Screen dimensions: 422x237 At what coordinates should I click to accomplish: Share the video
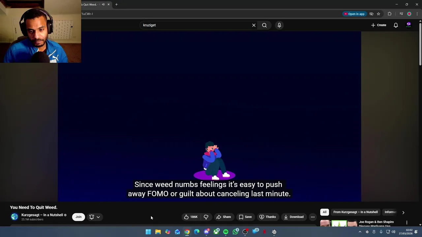click(224, 217)
